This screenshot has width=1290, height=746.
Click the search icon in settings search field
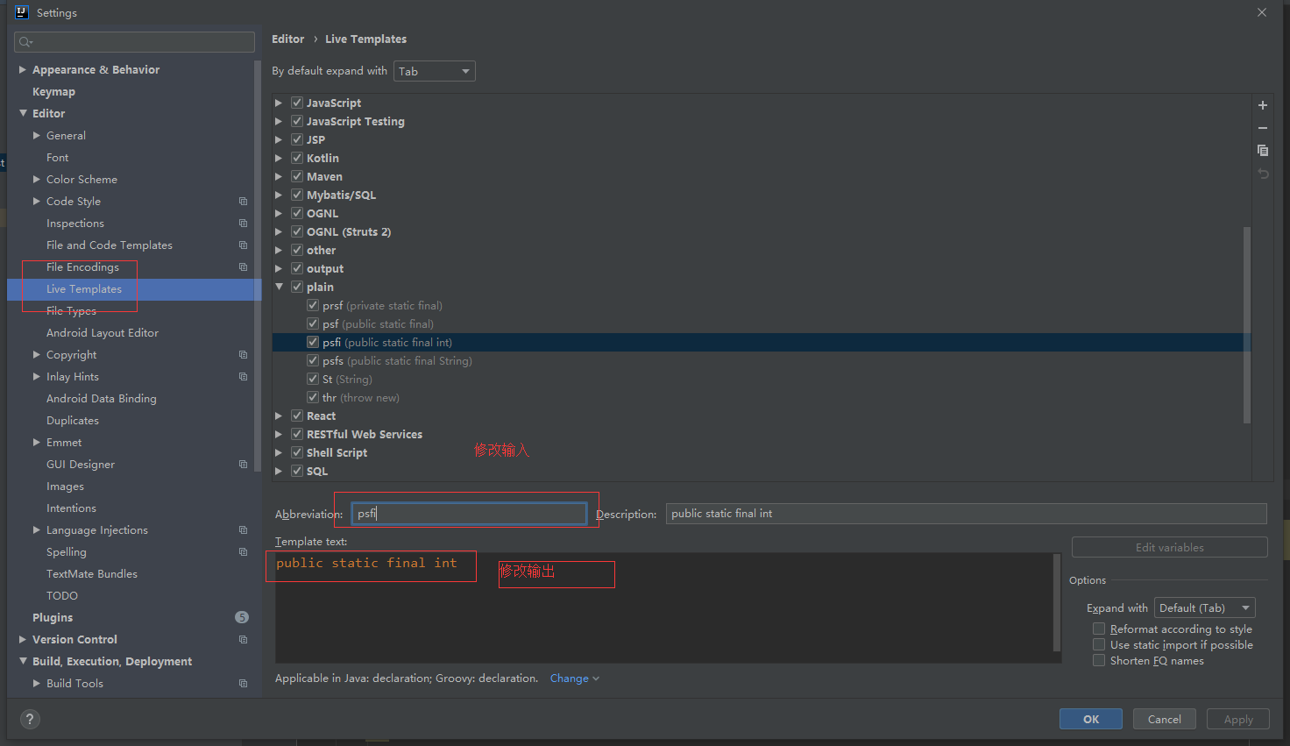[x=25, y=42]
